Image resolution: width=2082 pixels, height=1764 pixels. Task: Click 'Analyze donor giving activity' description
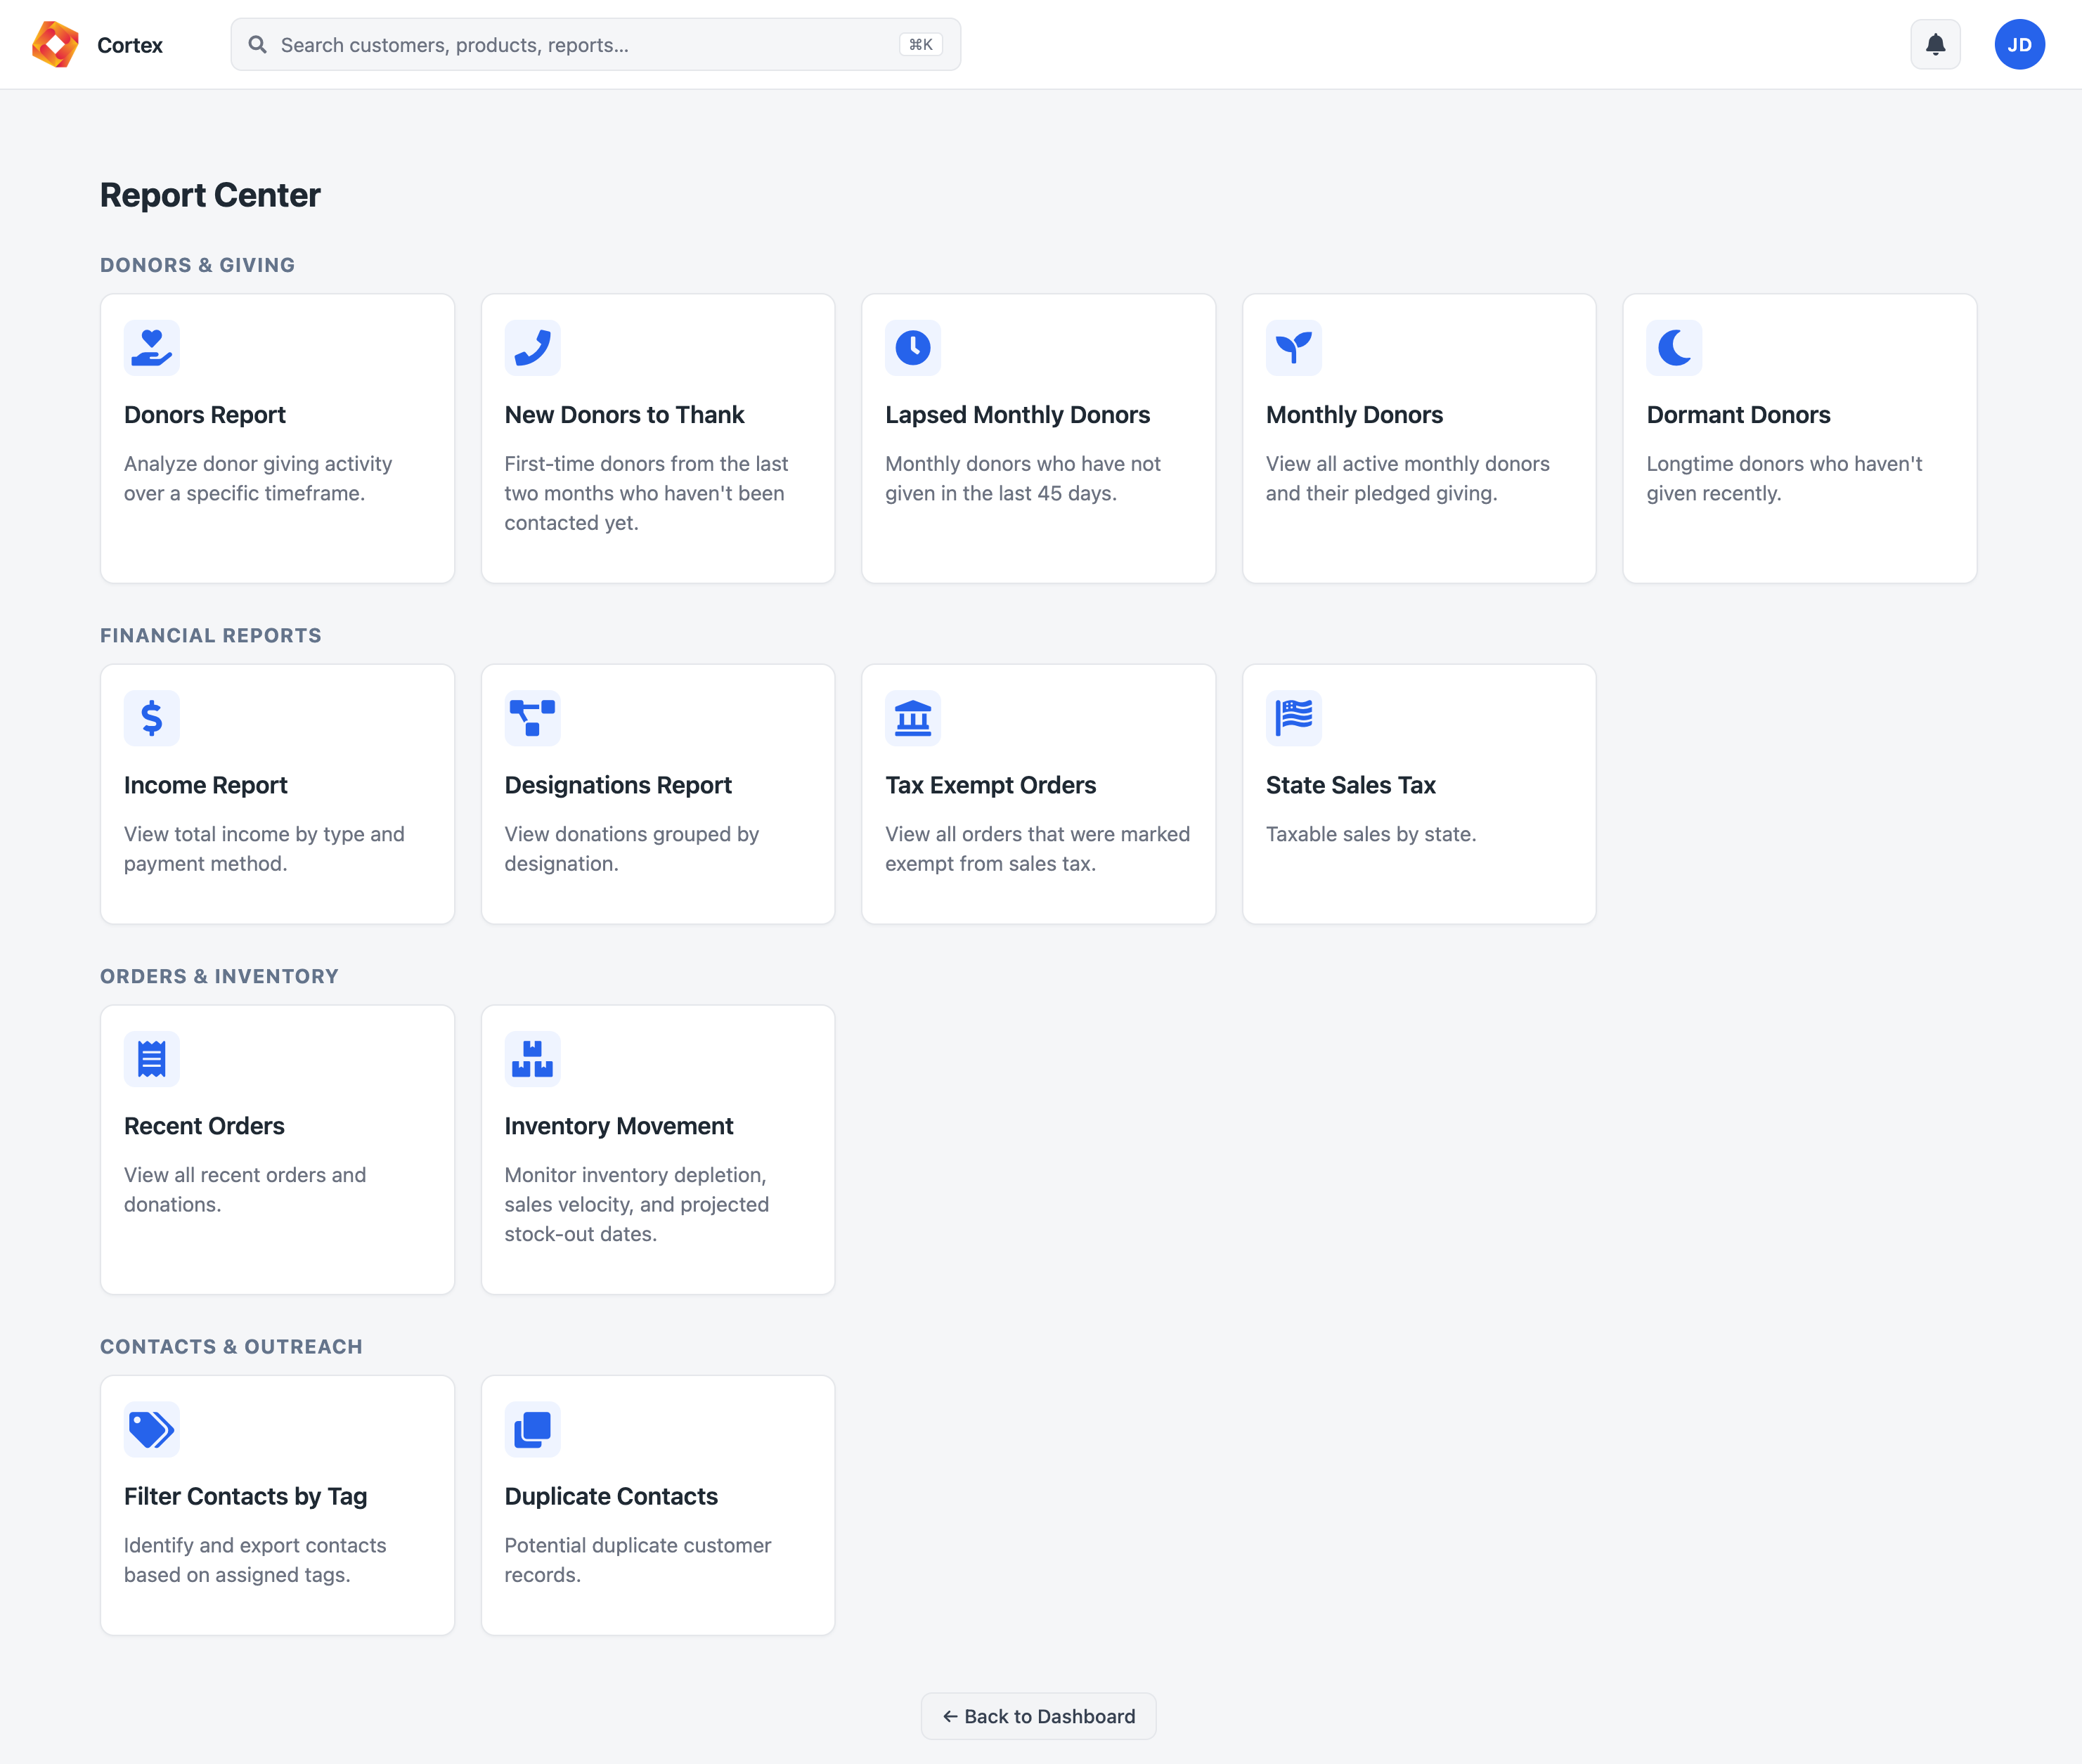(258, 478)
